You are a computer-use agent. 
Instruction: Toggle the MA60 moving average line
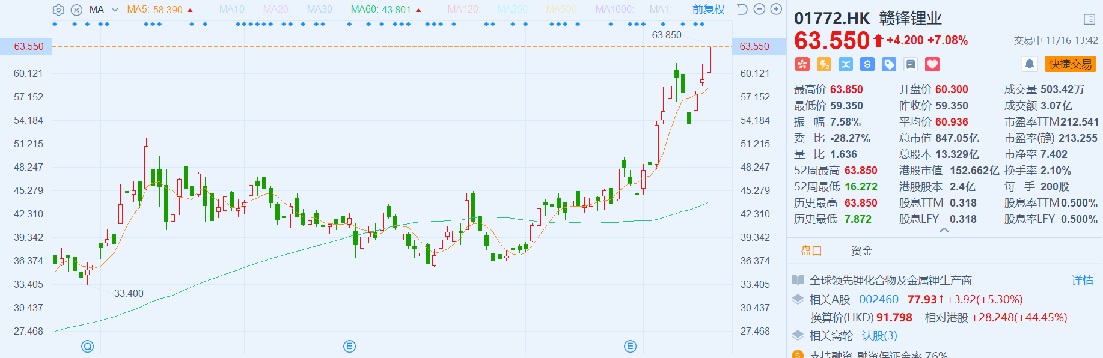[381, 10]
